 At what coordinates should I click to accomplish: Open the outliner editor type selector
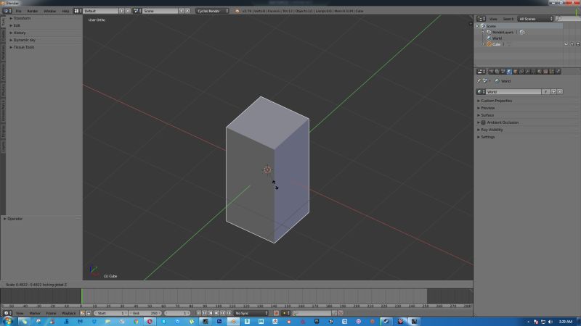click(481, 19)
